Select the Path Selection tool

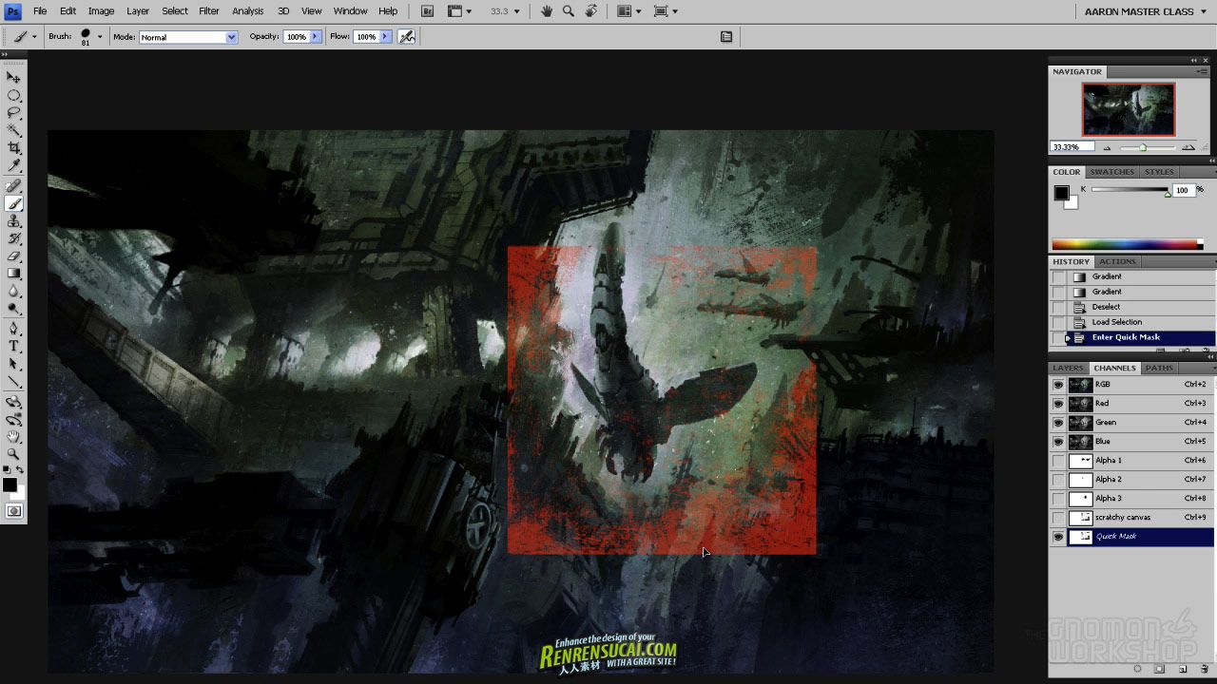tap(13, 364)
